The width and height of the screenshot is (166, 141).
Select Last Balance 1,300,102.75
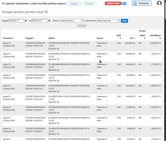point(155,118)
